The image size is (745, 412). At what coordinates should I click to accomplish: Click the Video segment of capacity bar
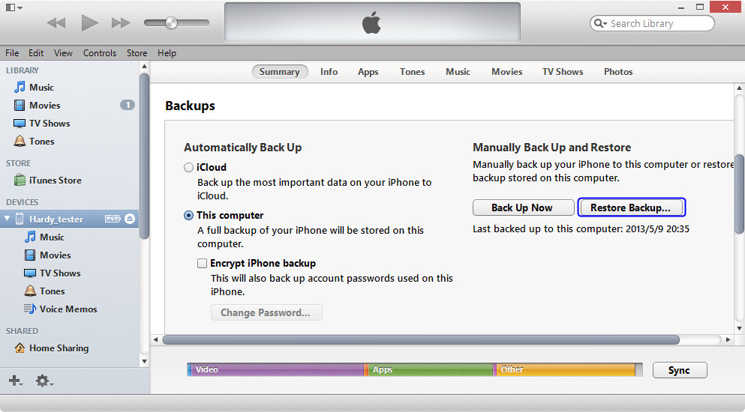278,370
